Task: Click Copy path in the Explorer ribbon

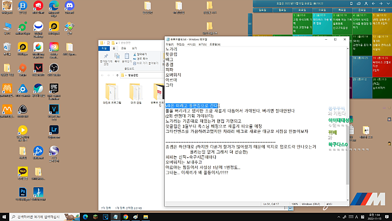Action: click(141, 58)
